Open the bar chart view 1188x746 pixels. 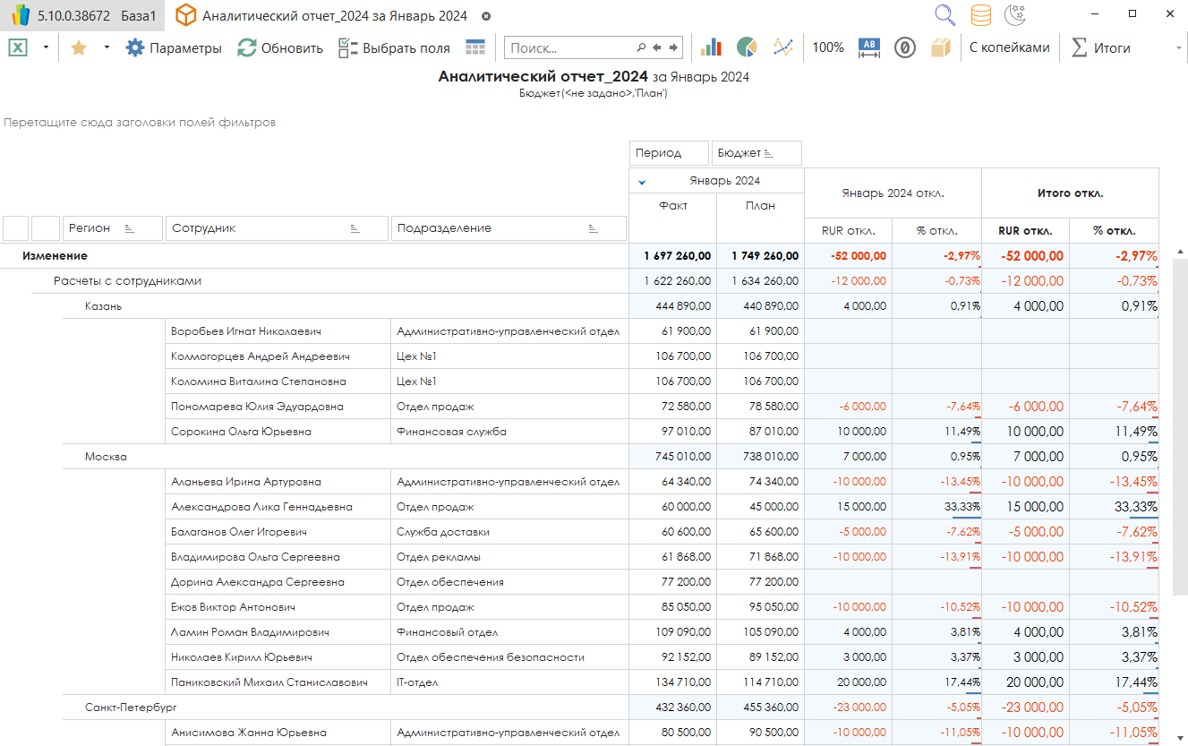coord(712,48)
